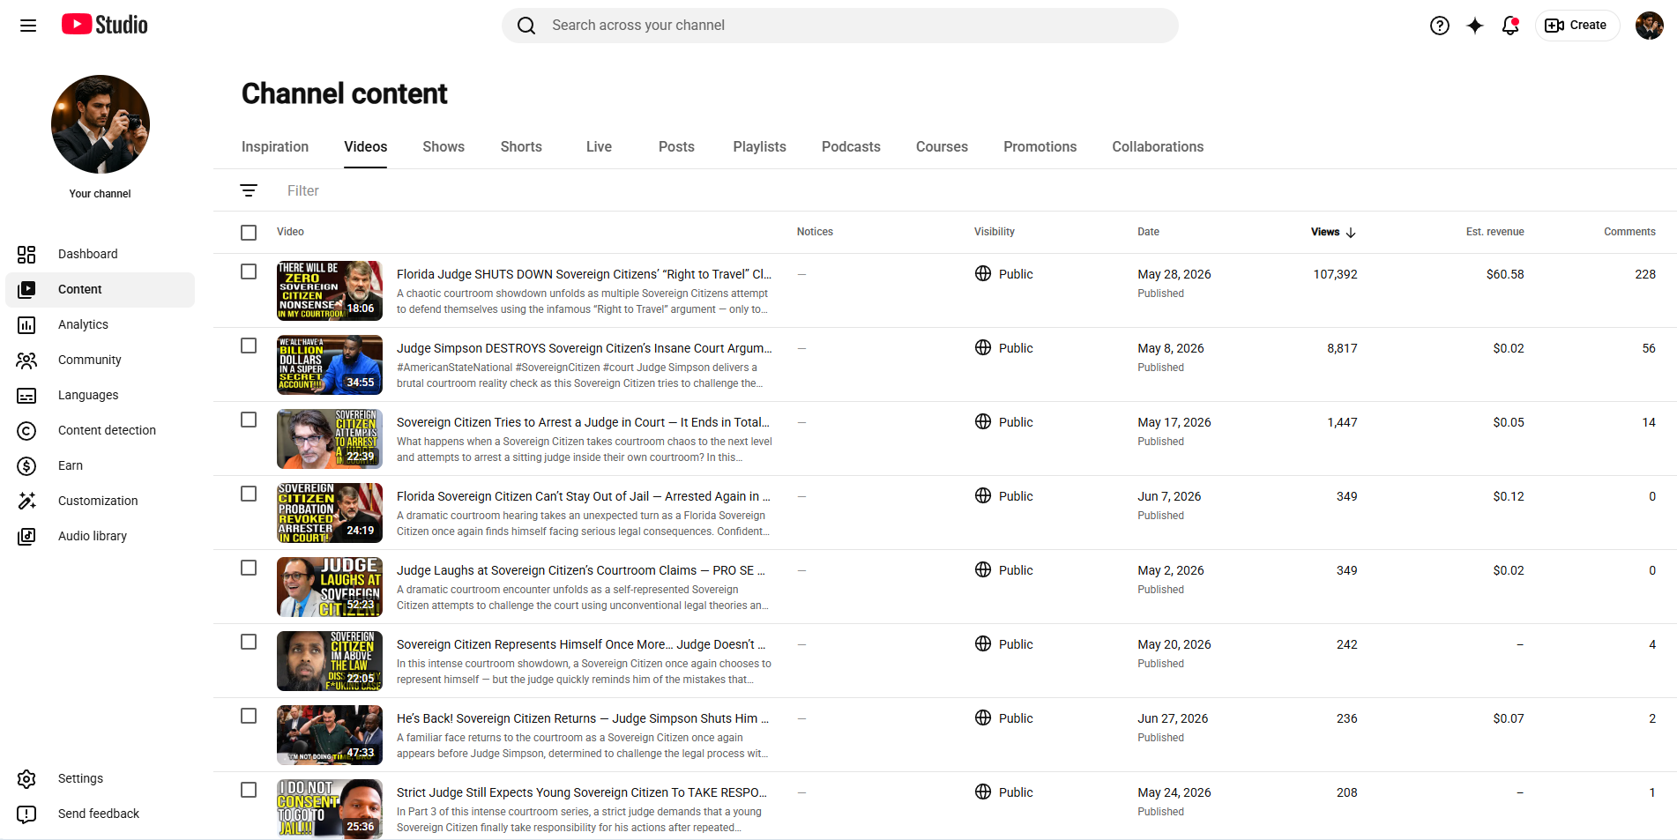Viewport: 1677px width, 840px height.
Task: Click the channel profile picture
Action: point(101,124)
